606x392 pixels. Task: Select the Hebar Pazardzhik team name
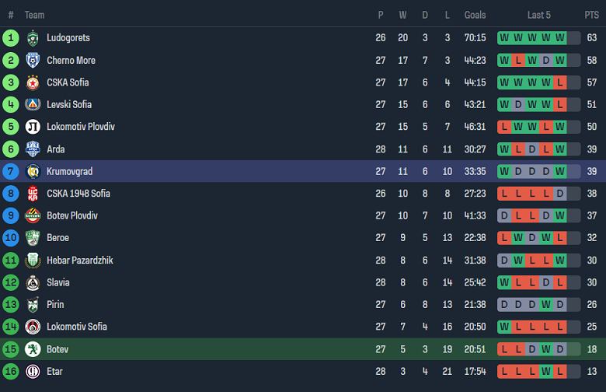click(x=79, y=261)
